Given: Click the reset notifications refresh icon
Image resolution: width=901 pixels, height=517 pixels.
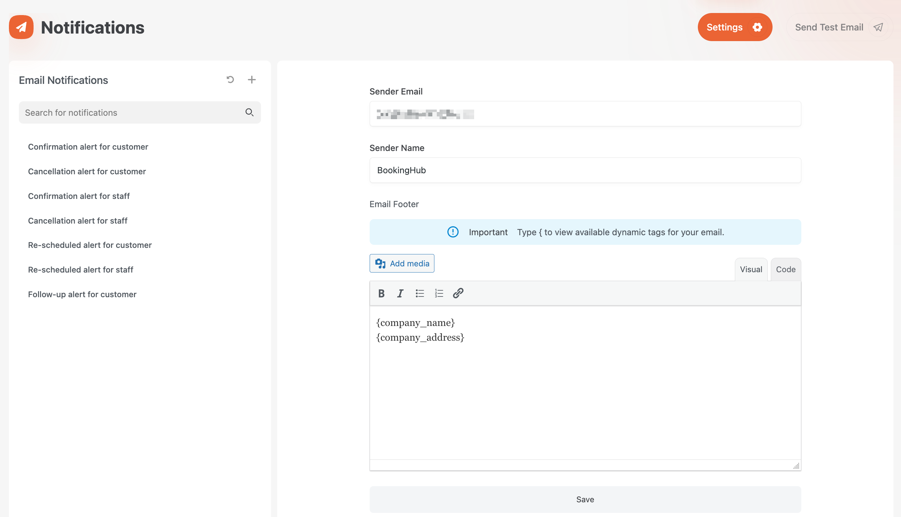Looking at the screenshot, I should 230,79.
